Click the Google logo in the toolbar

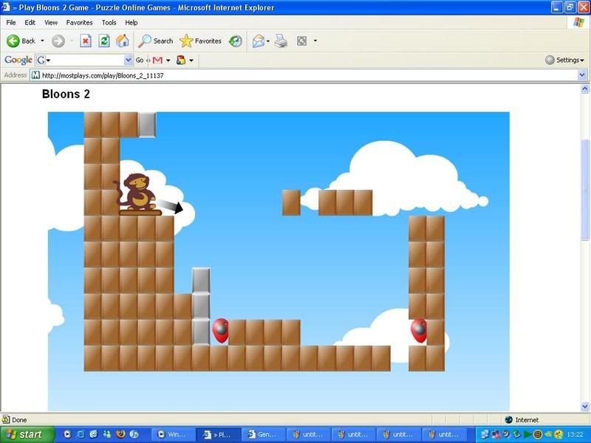tap(18, 61)
